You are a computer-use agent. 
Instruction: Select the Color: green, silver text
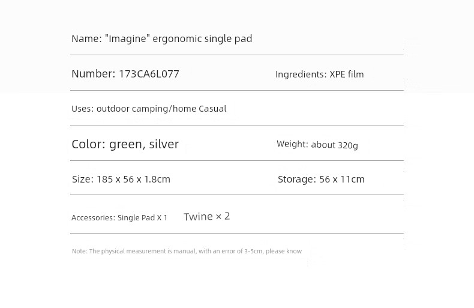click(x=125, y=144)
